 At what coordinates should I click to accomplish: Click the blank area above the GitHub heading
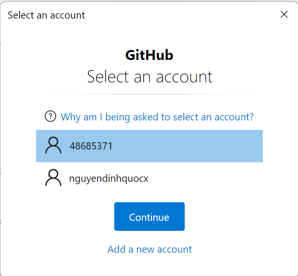tap(149, 37)
